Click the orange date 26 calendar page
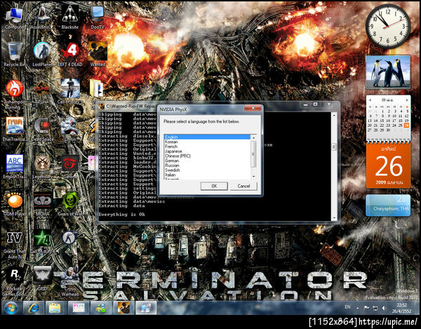The image size is (421, 329). (388, 166)
